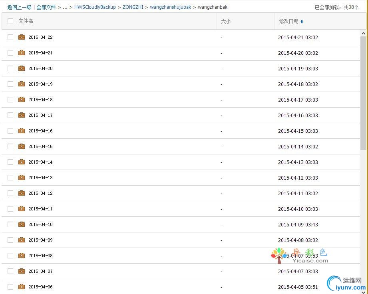
Task: Open folder name 2015-04-18
Action: [x=41, y=100]
